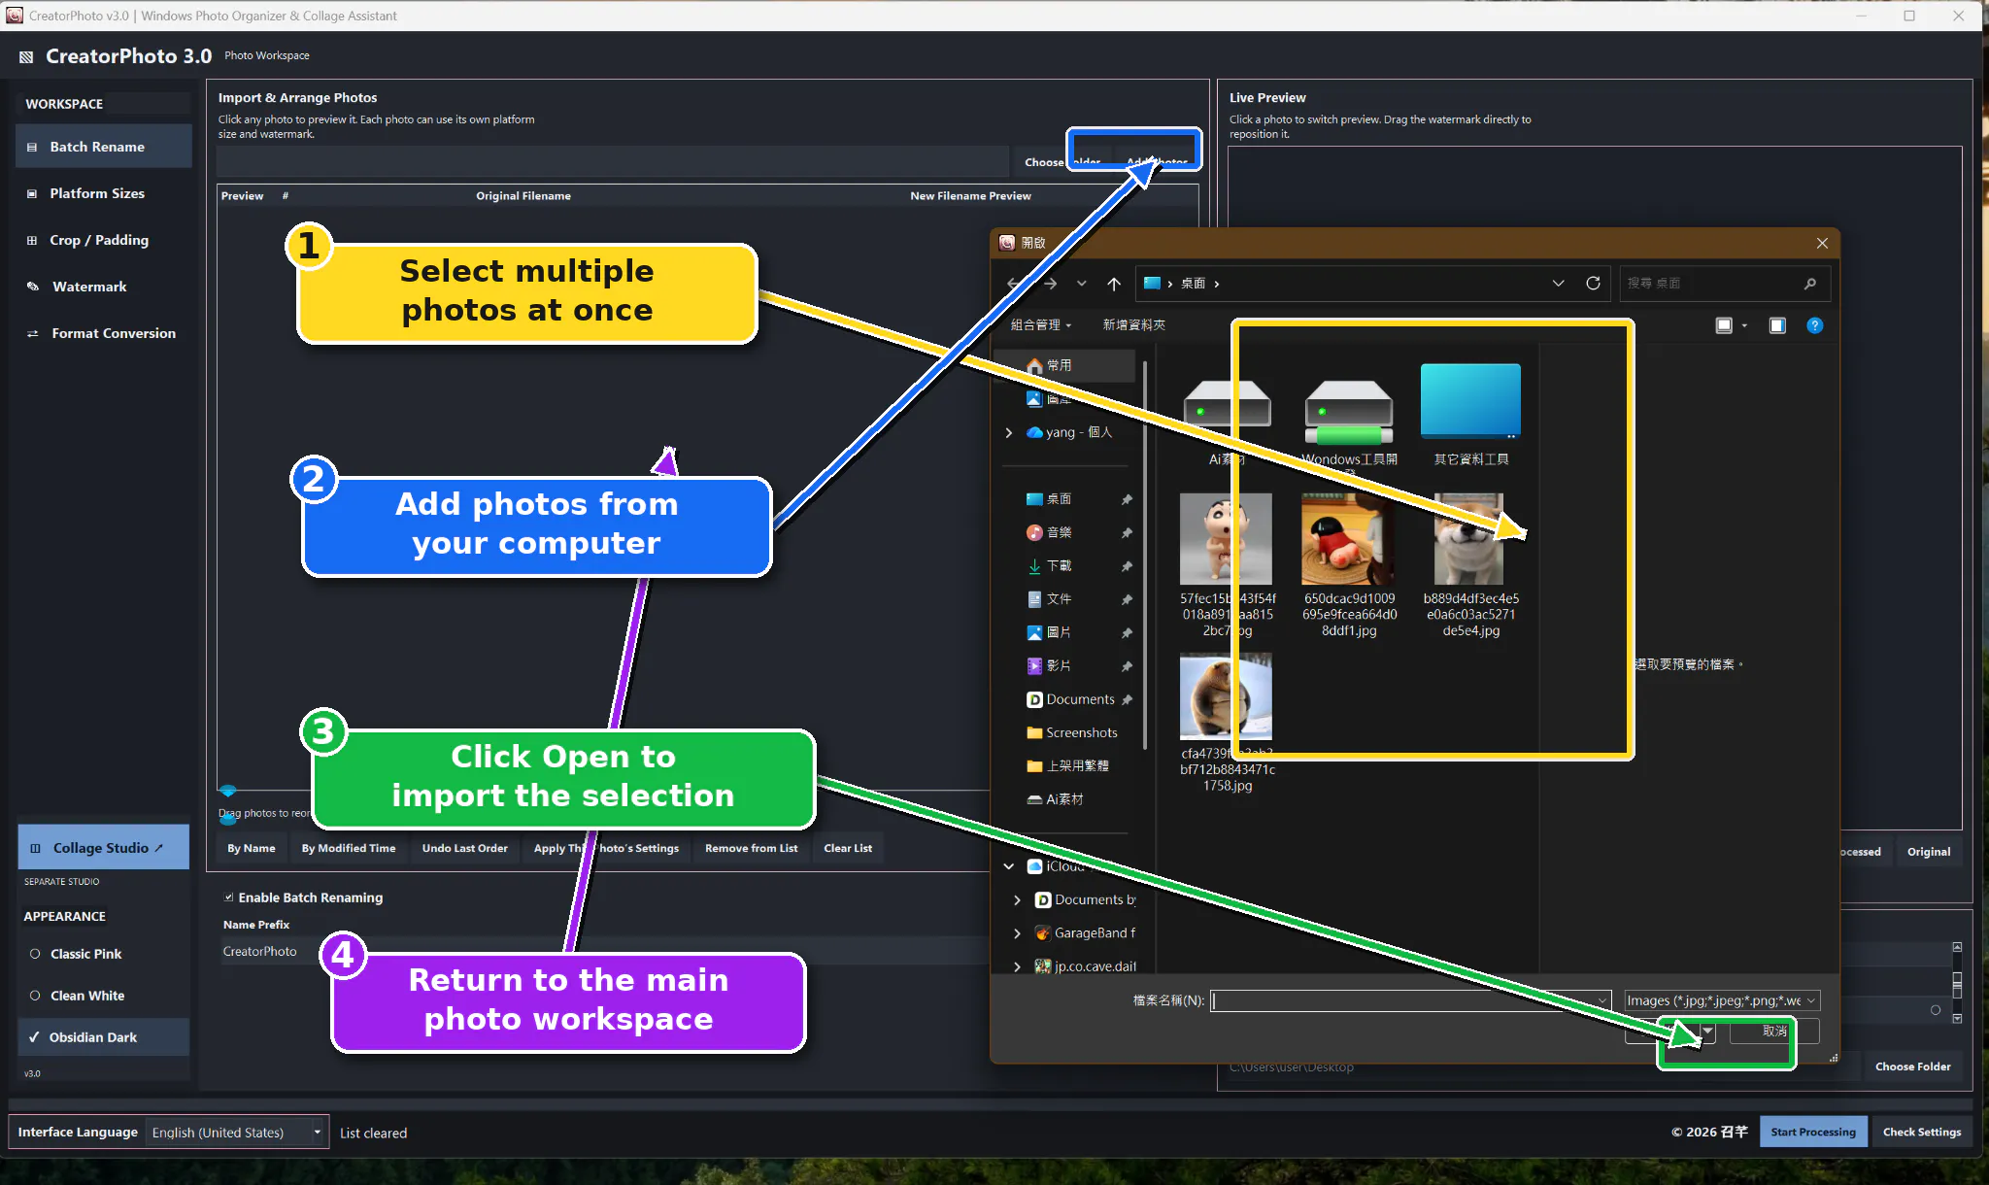1989x1185 pixels.
Task: Show Original preview tab
Action: point(1928,852)
